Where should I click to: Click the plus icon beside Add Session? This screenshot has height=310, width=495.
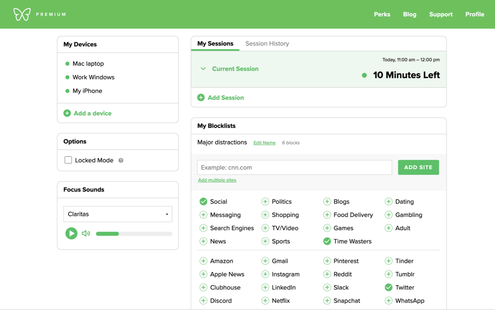coord(201,98)
